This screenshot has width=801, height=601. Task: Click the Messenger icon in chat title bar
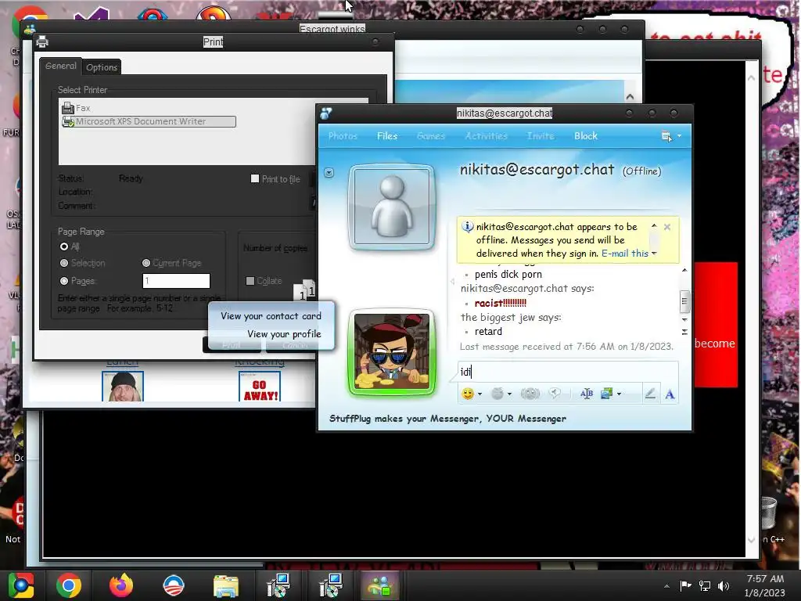pos(326,113)
